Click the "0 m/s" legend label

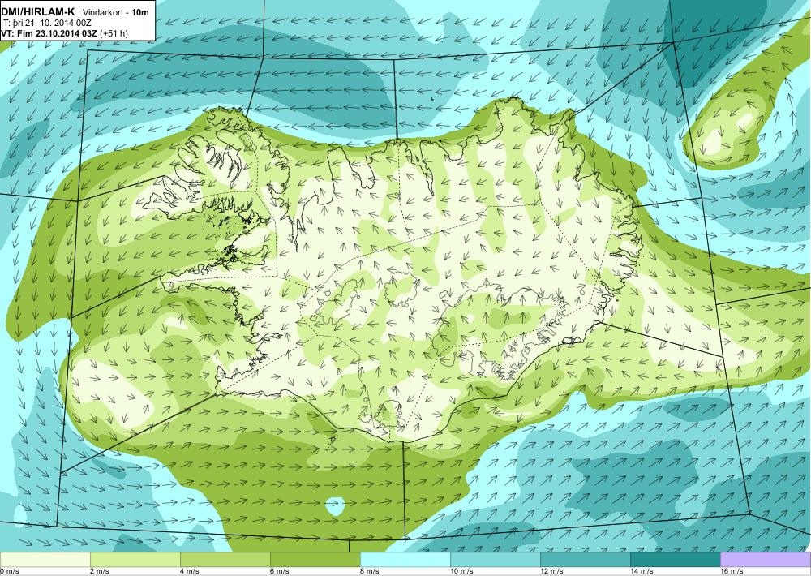[x=10, y=571]
